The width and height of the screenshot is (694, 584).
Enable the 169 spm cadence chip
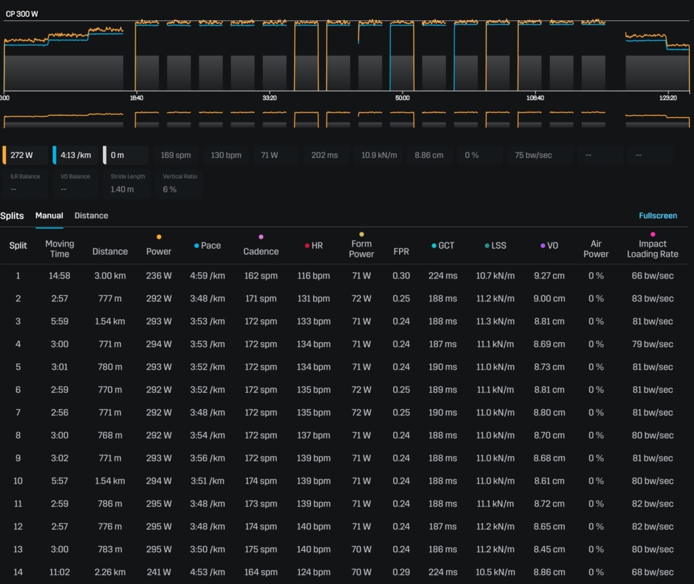coord(176,155)
